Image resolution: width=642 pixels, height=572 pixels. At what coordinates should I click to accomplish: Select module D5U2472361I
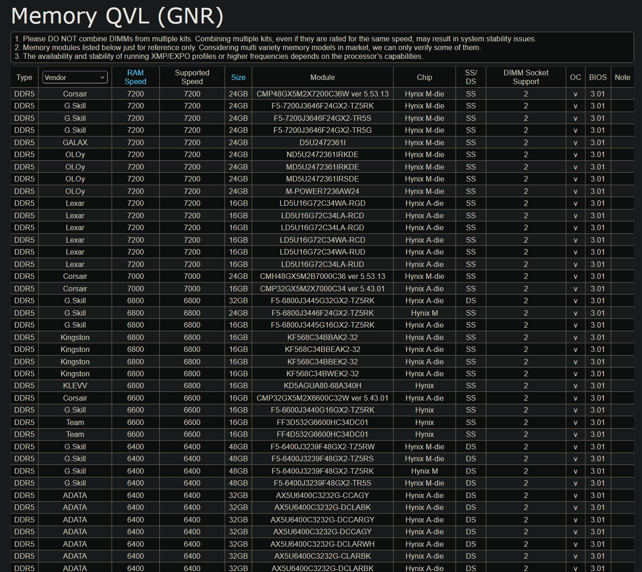point(322,142)
